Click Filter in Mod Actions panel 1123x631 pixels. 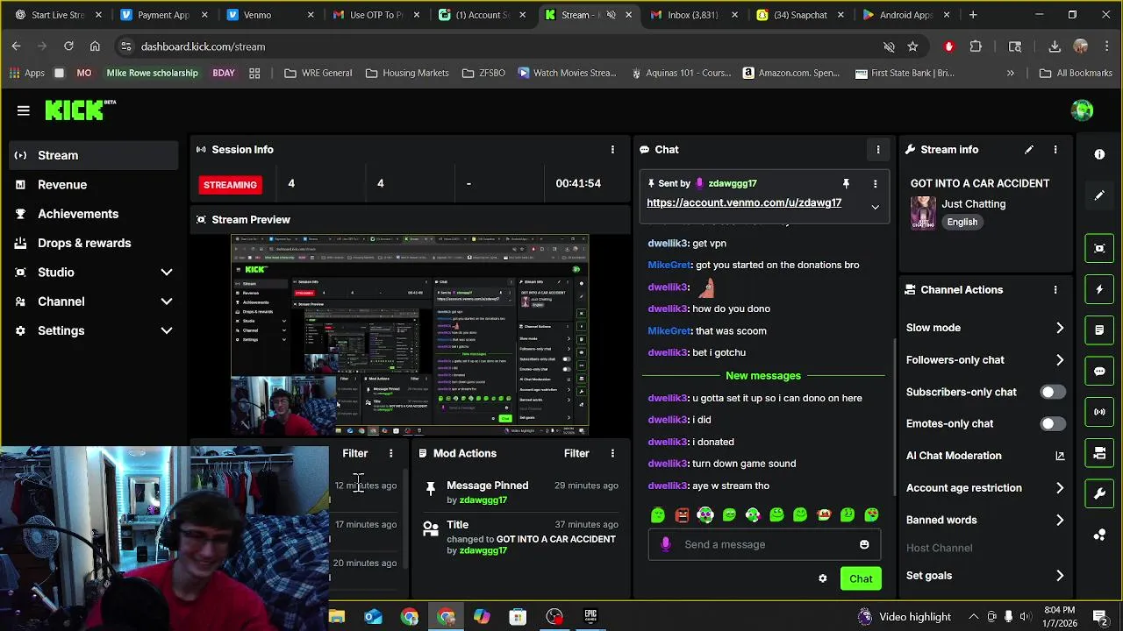coord(576,453)
